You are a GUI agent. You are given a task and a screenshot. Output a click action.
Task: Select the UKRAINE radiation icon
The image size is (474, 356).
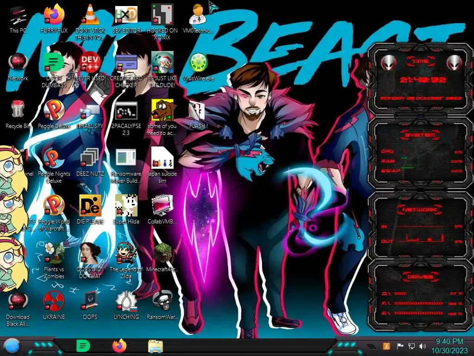pos(54,306)
